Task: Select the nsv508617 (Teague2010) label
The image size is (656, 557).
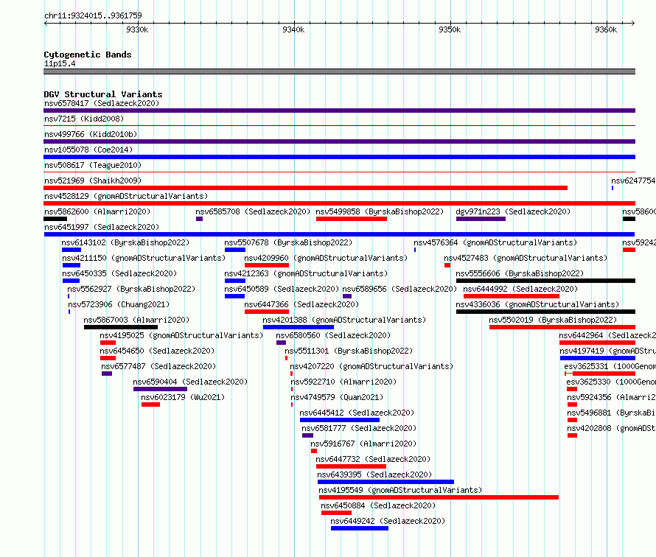Action: click(x=93, y=165)
